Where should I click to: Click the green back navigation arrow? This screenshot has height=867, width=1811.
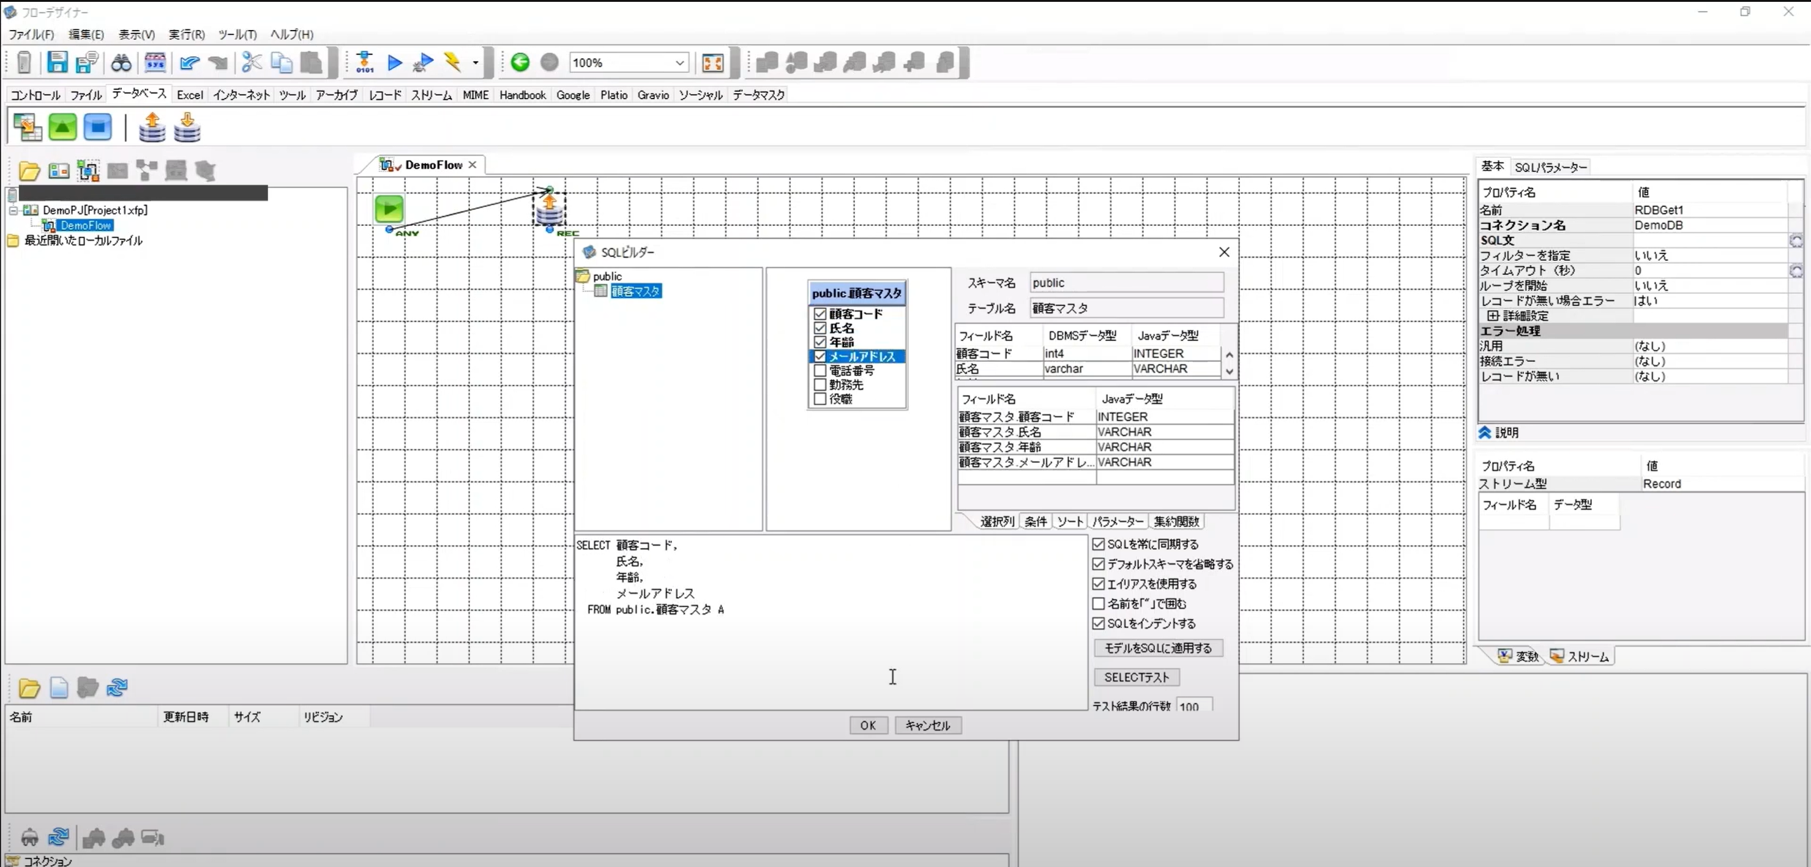tap(520, 62)
